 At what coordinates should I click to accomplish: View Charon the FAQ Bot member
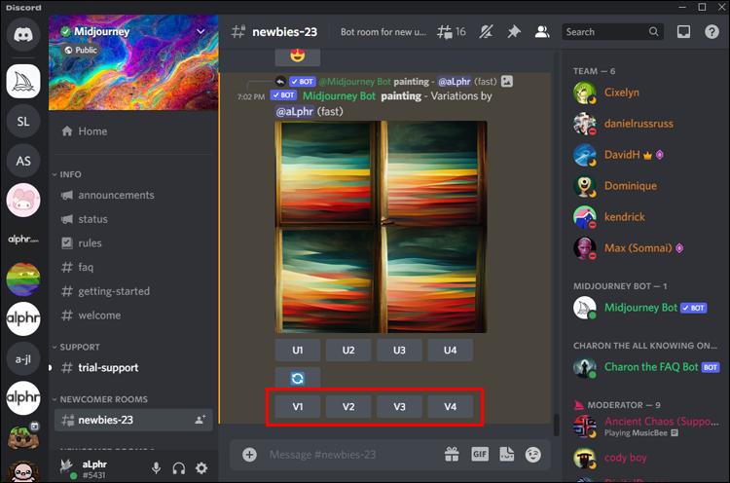coord(644,367)
